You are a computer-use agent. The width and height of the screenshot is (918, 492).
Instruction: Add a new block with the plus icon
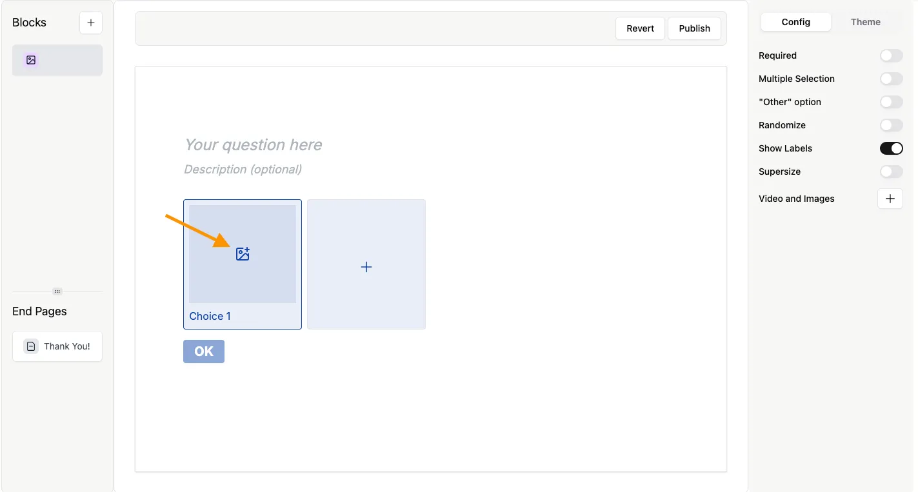(90, 22)
